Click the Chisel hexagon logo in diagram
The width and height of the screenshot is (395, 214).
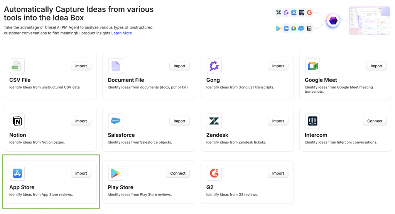(x=333, y=21)
